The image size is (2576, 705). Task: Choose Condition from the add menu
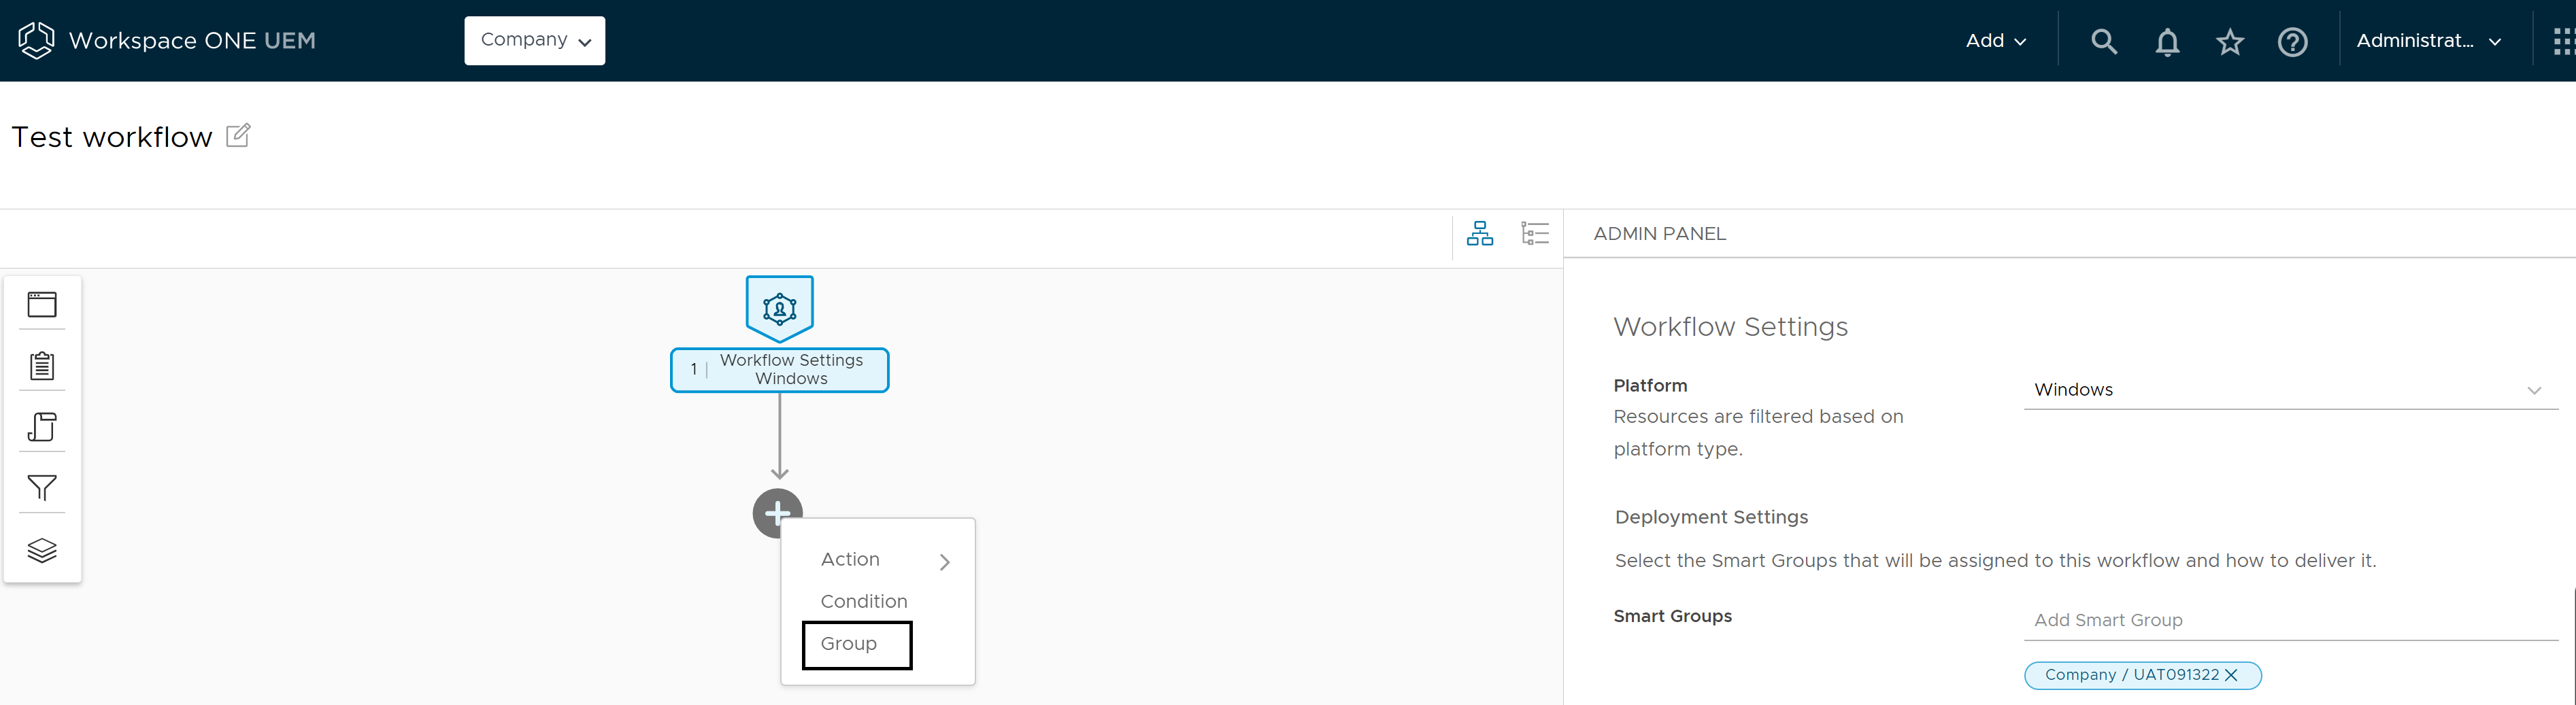[864, 602]
